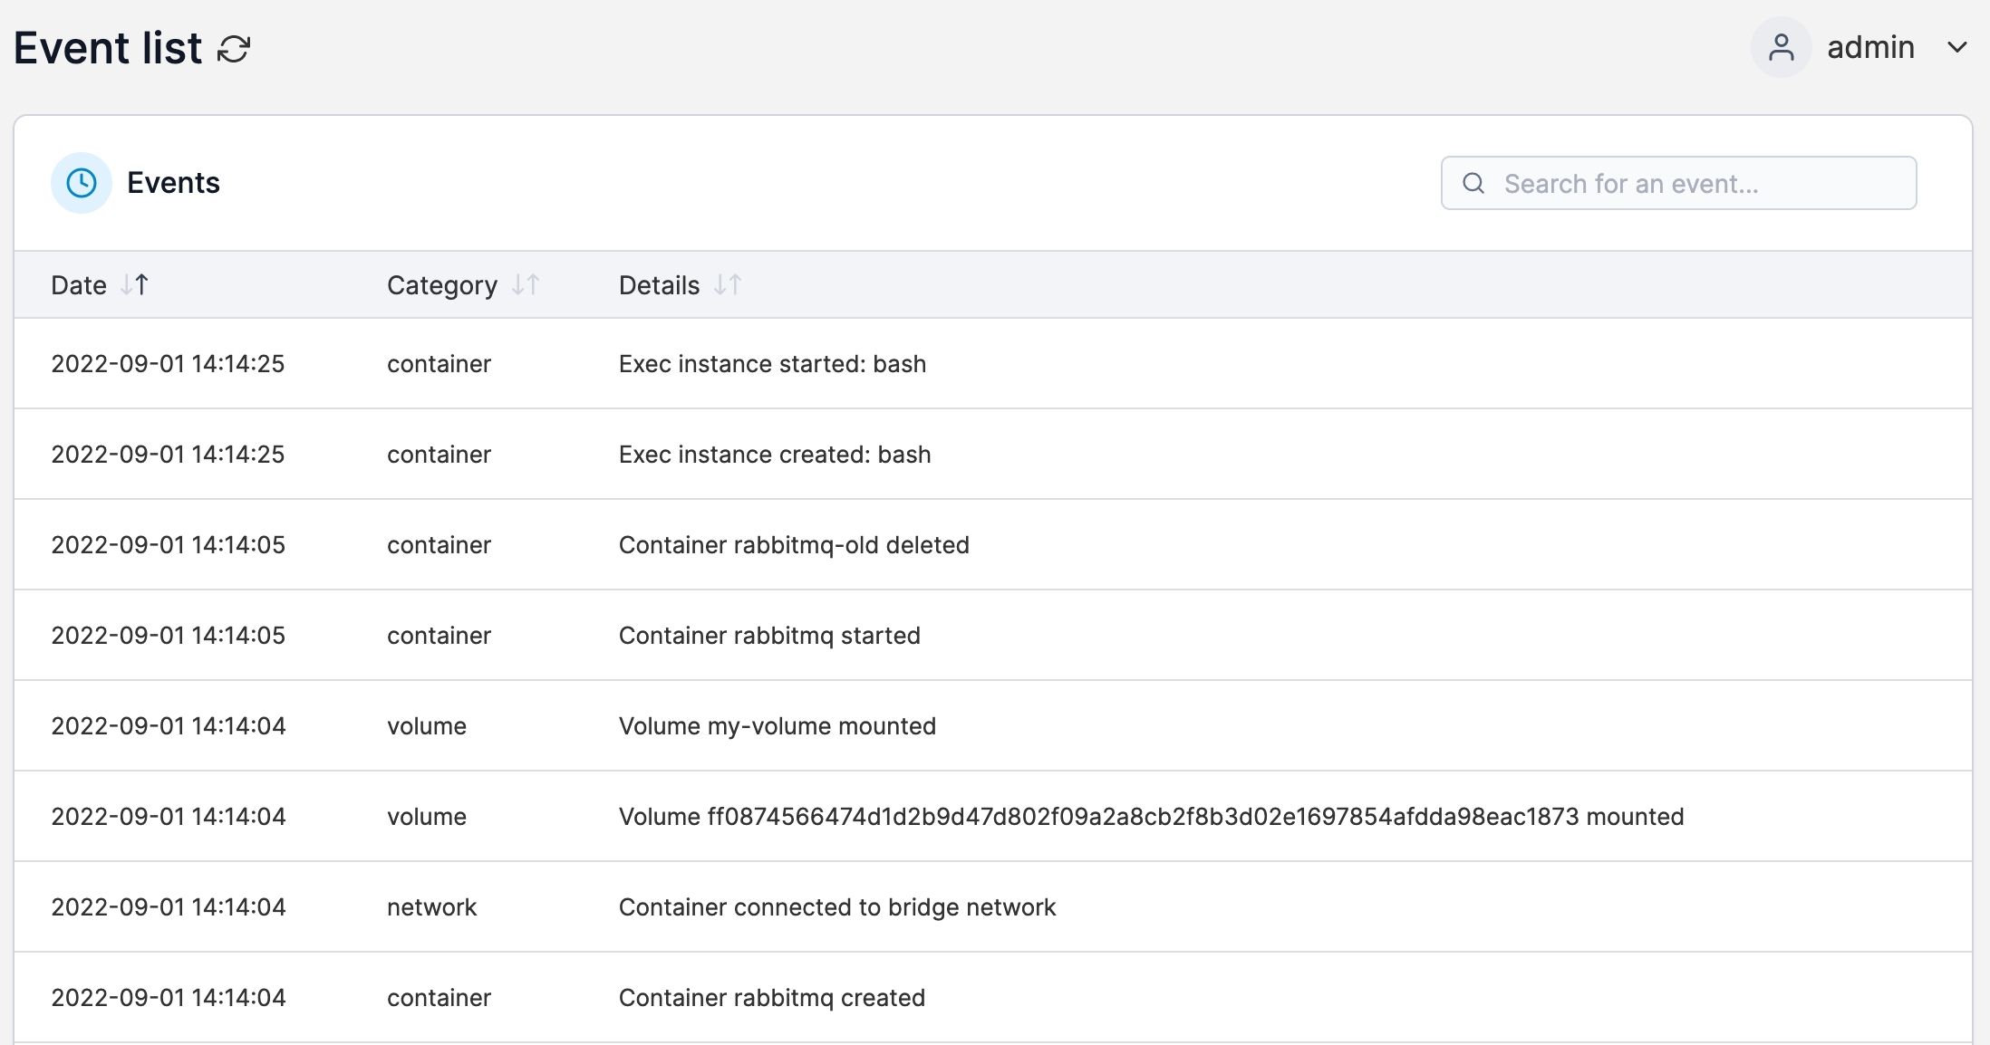Image resolution: width=1990 pixels, height=1045 pixels.
Task: Sort events by Date column header
Action: pyautogui.click(x=79, y=285)
